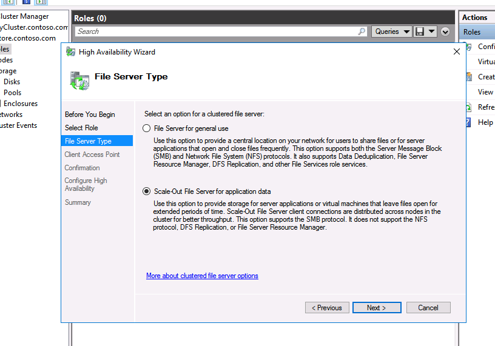Image resolution: width=495 pixels, height=346 pixels.
Task: Select Pools in the Storage tree
Action: [12, 93]
